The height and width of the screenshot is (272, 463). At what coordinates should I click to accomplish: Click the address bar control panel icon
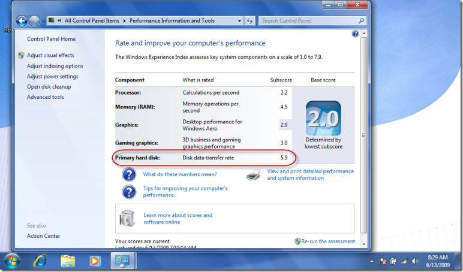coord(52,20)
